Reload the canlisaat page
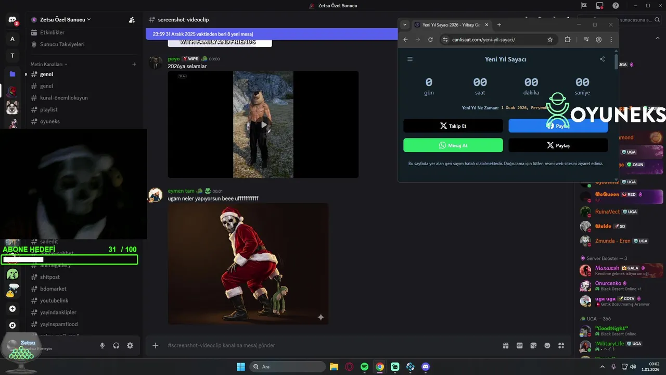666x375 pixels. point(430,40)
